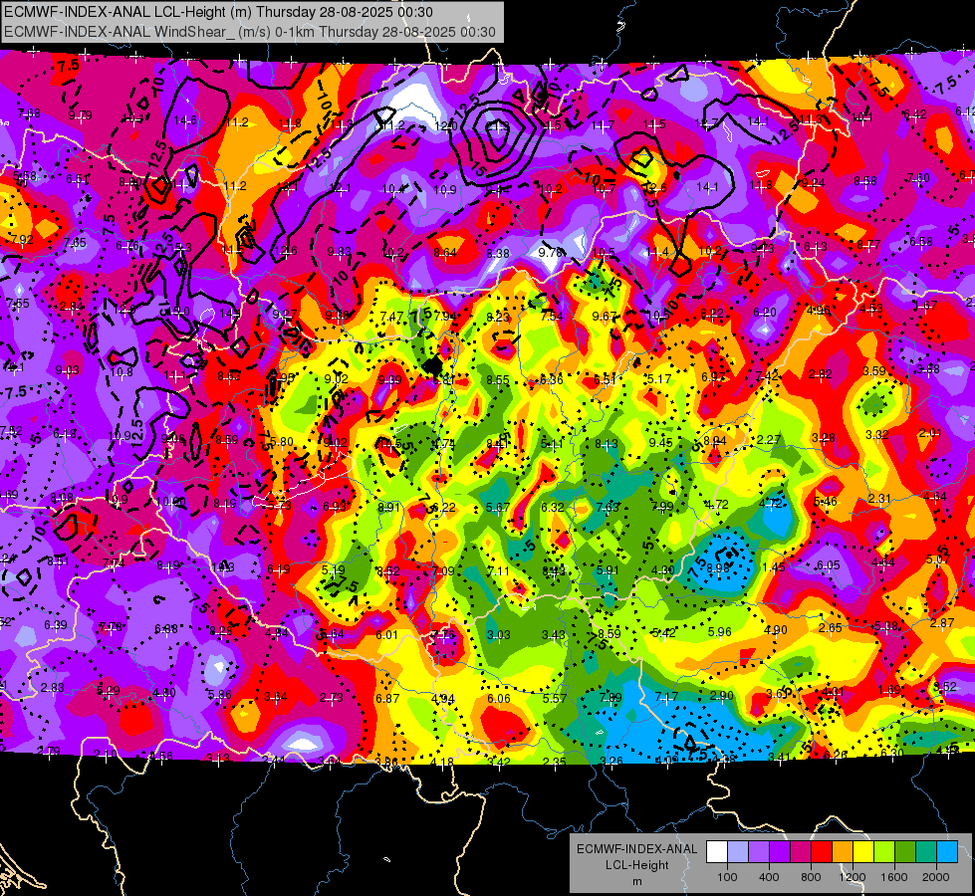Screen dimensions: 975x896
Task: Click the grid value 8.98 in the blue area
Action: [x=718, y=568]
